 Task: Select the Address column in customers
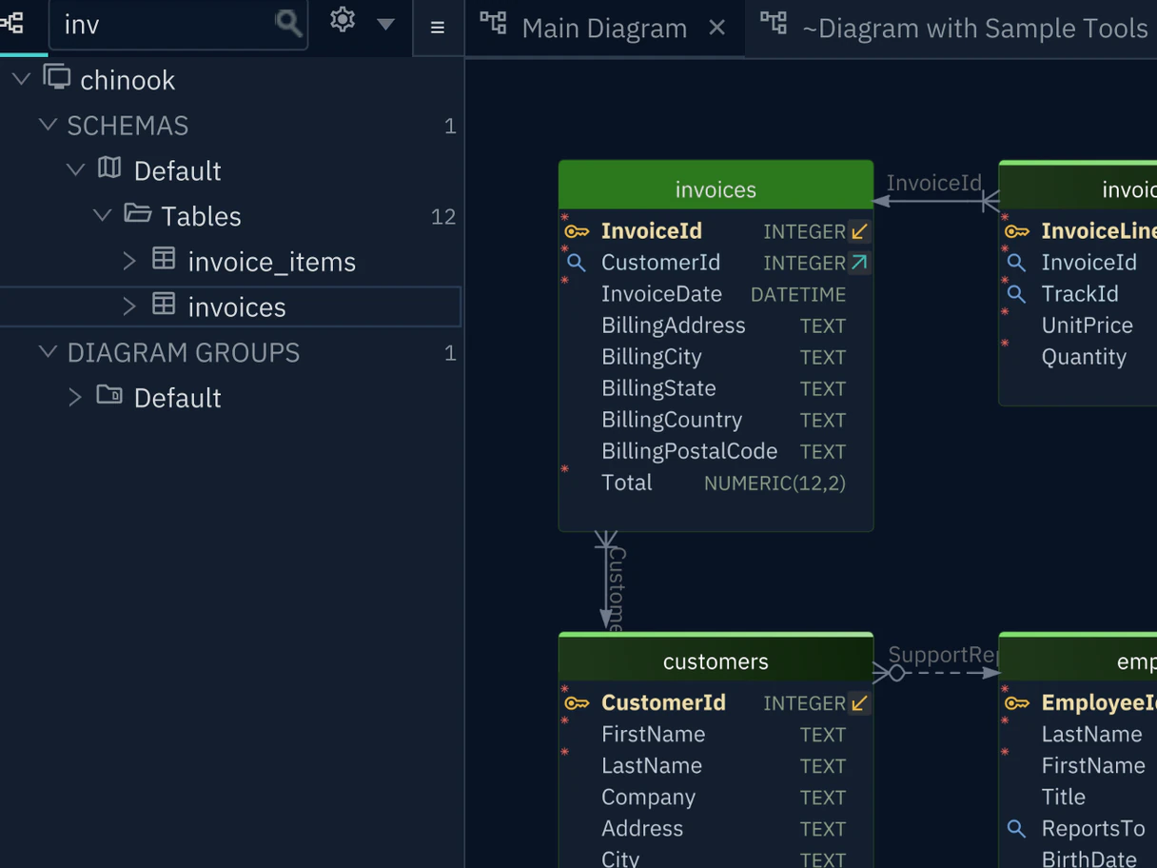coord(642,828)
